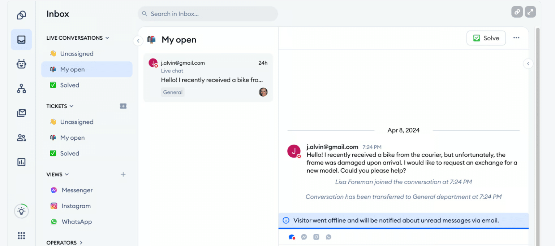The image size is (555, 246).
Task: Click the lightbulb suggestions icon
Action: click(x=21, y=211)
